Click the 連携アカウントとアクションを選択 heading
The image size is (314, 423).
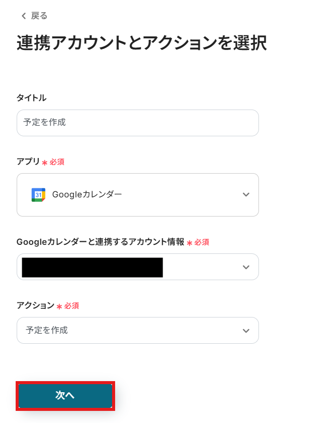(141, 43)
